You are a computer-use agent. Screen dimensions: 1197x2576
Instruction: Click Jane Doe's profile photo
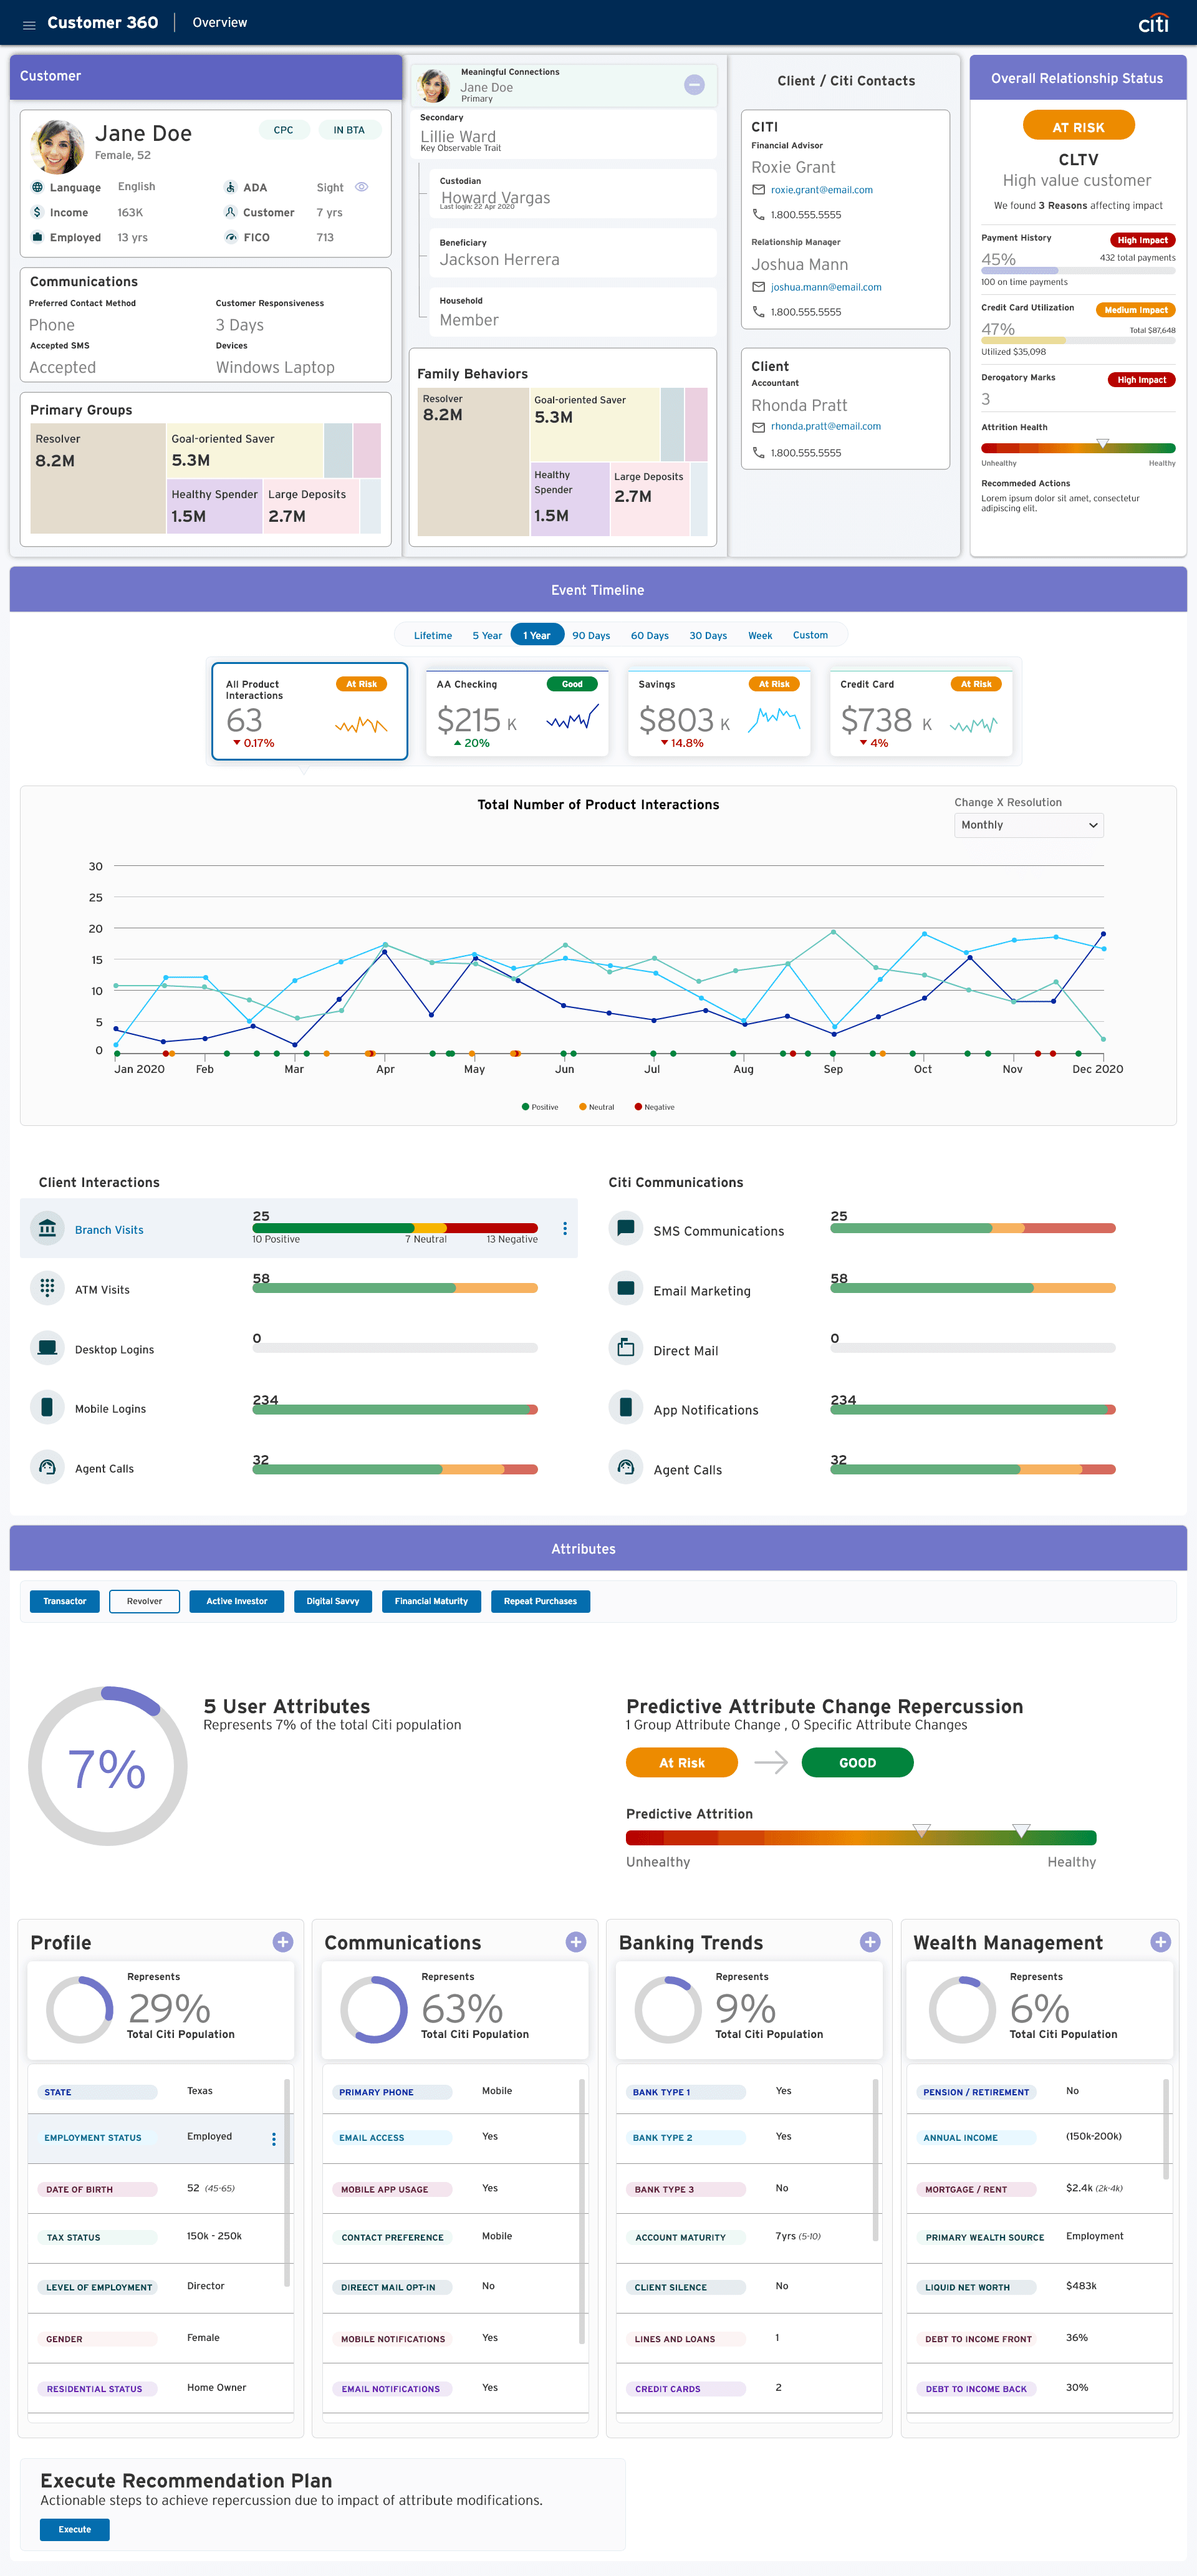pos(57,146)
